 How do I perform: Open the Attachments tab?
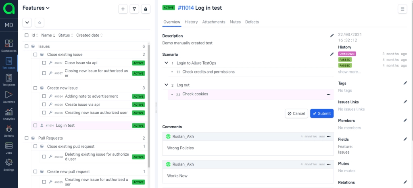(214, 22)
